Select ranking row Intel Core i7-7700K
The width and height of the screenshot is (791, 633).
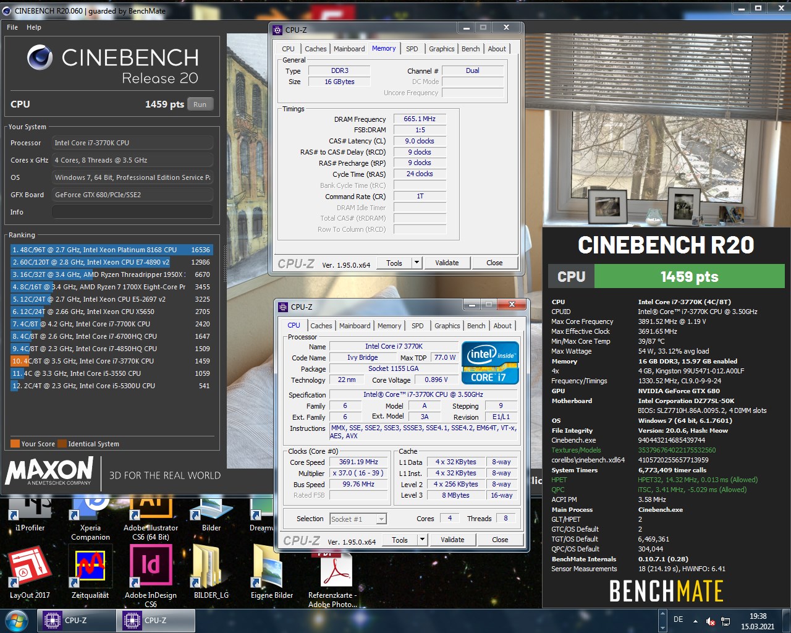[x=112, y=324]
